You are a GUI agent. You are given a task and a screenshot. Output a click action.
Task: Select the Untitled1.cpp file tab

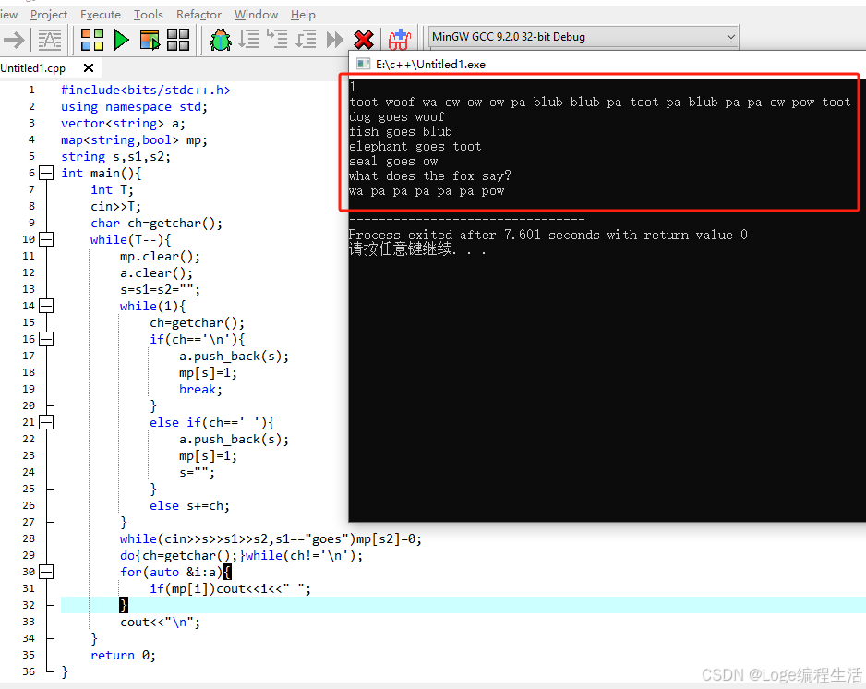pyautogui.click(x=33, y=68)
